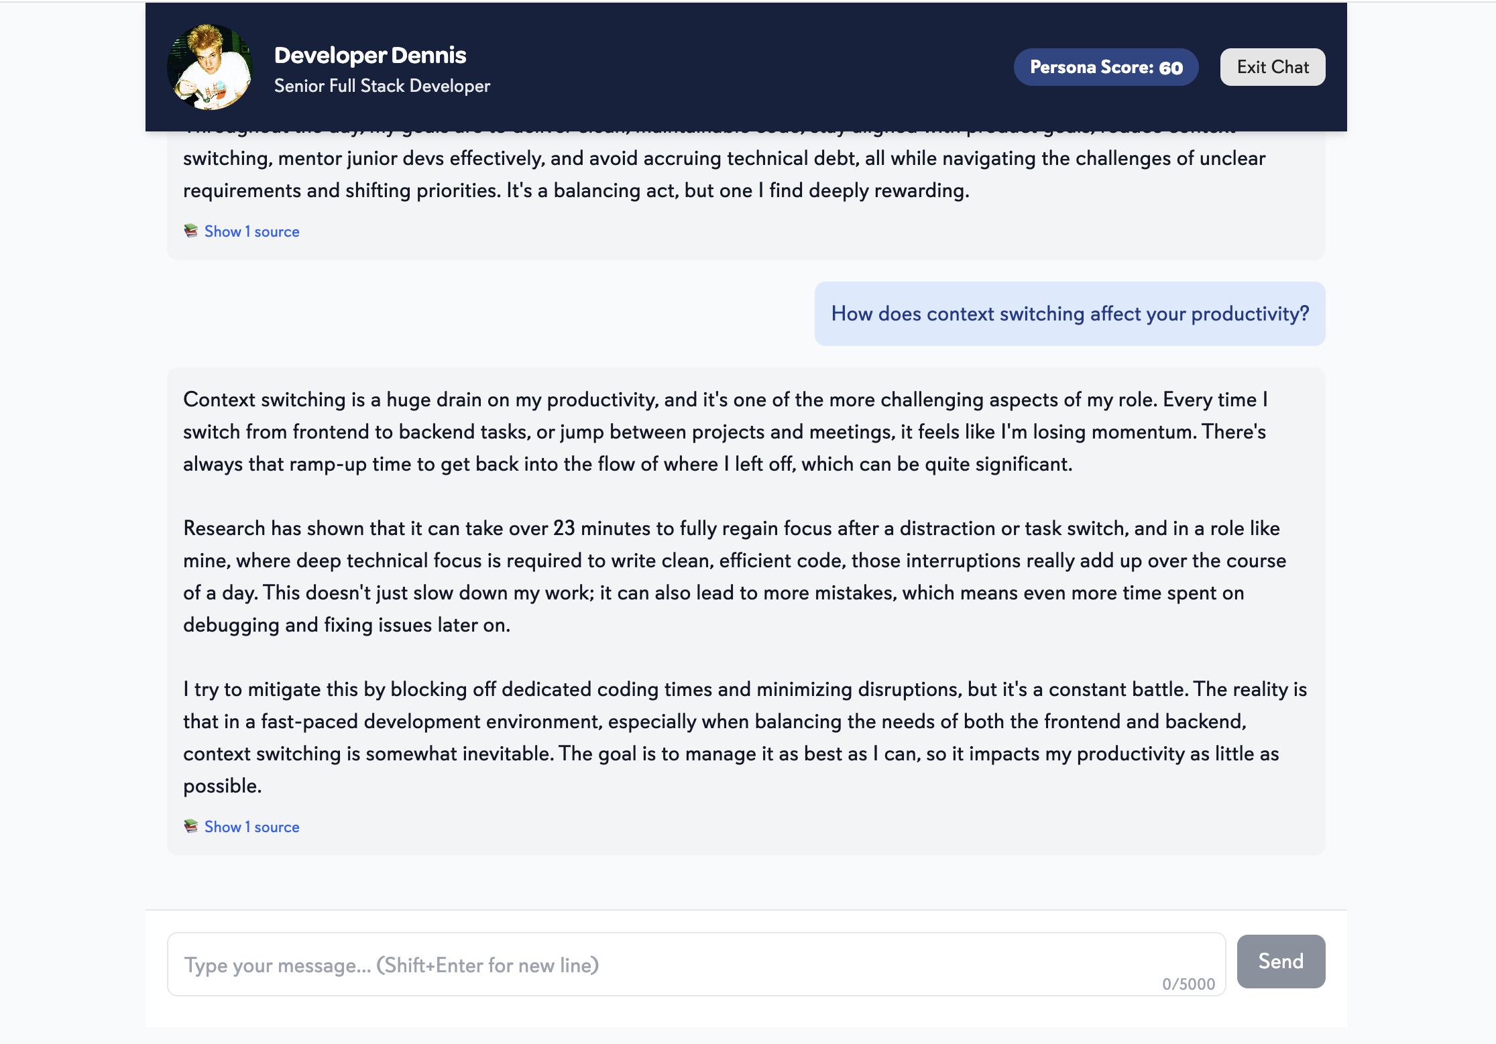Open Developer Dennis's profile avatar
The width and height of the screenshot is (1496, 1044).
pyautogui.click(x=210, y=67)
